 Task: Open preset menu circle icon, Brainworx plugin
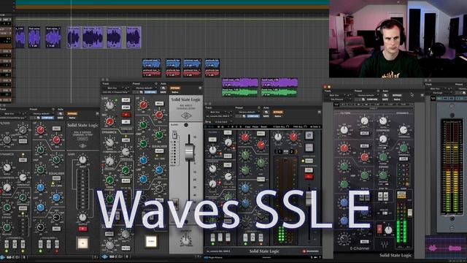tap(259, 107)
